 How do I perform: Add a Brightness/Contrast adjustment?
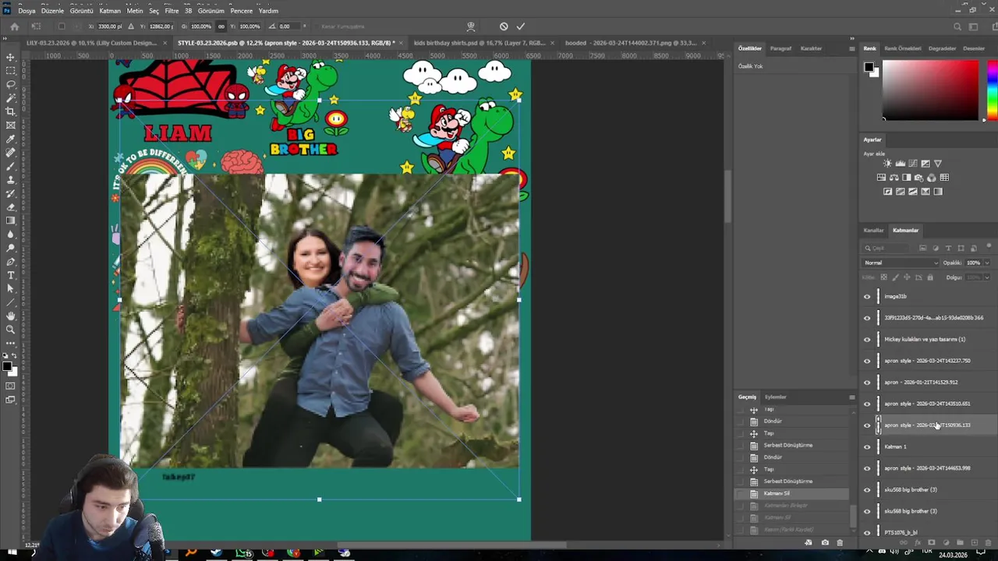(x=887, y=164)
